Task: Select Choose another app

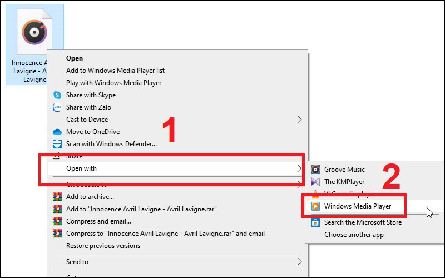Action: tap(374, 234)
